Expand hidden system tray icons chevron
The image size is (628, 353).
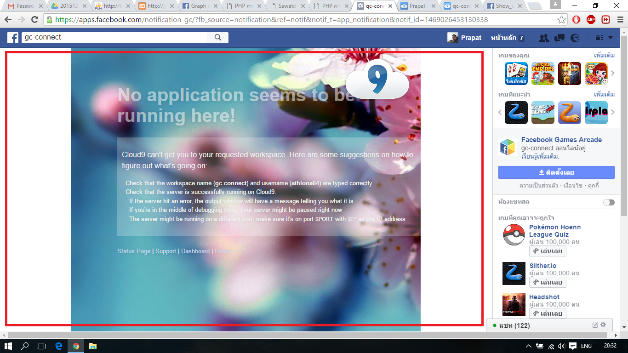pos(529,346)
